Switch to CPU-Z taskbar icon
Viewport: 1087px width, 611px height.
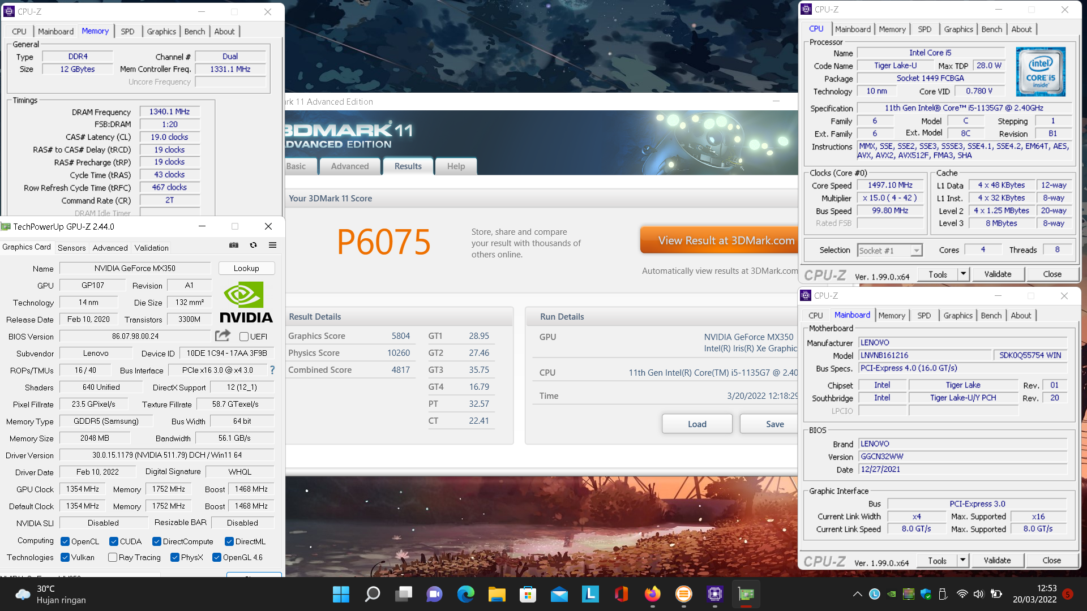(x=714, y=594)
